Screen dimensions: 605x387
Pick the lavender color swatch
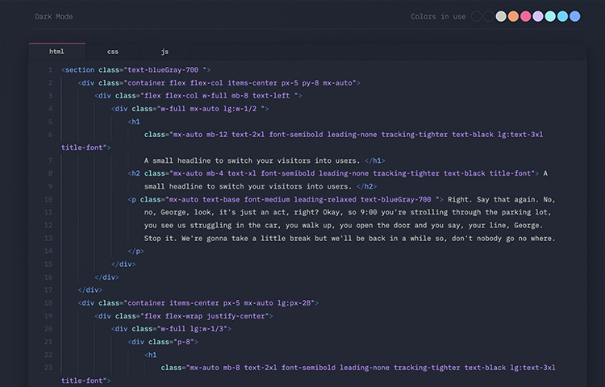pos(538,16)
